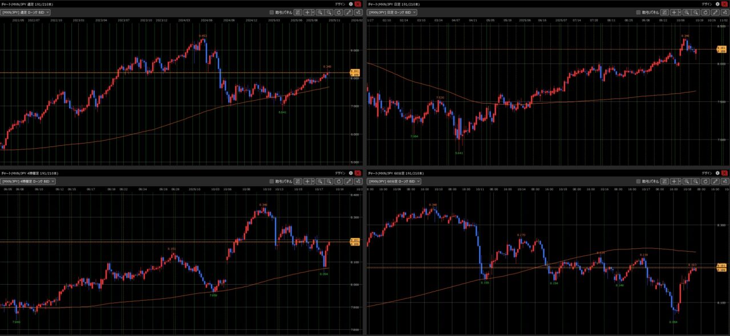This screenshot has width=730, height=336.
Task: Open design settings gear on 4-hour chart
Action: [351, 173]
